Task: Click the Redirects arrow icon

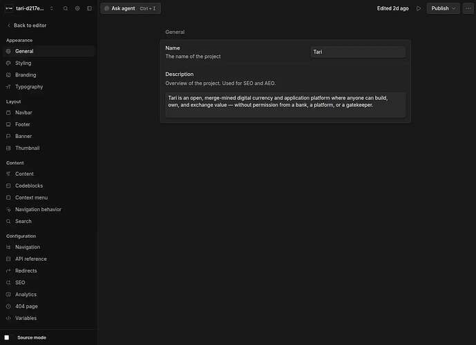Action: tap(8, 270)
